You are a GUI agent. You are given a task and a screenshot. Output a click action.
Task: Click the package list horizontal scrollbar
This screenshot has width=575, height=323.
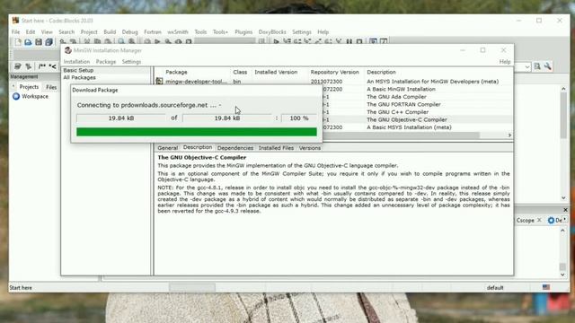[x=401, y=135]
